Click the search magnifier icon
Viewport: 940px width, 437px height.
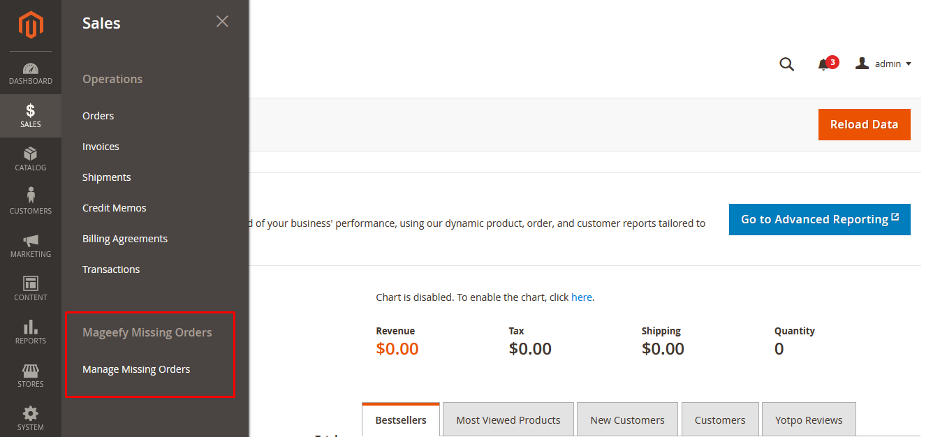point(786,64)
